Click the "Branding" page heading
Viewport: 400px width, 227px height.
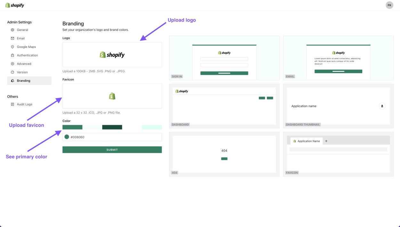73,24
